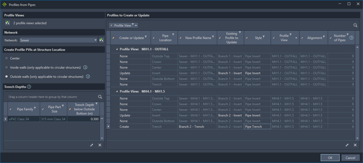The image size is (363, 163).
Task: Filter the Alignment column
Action: 324,37
